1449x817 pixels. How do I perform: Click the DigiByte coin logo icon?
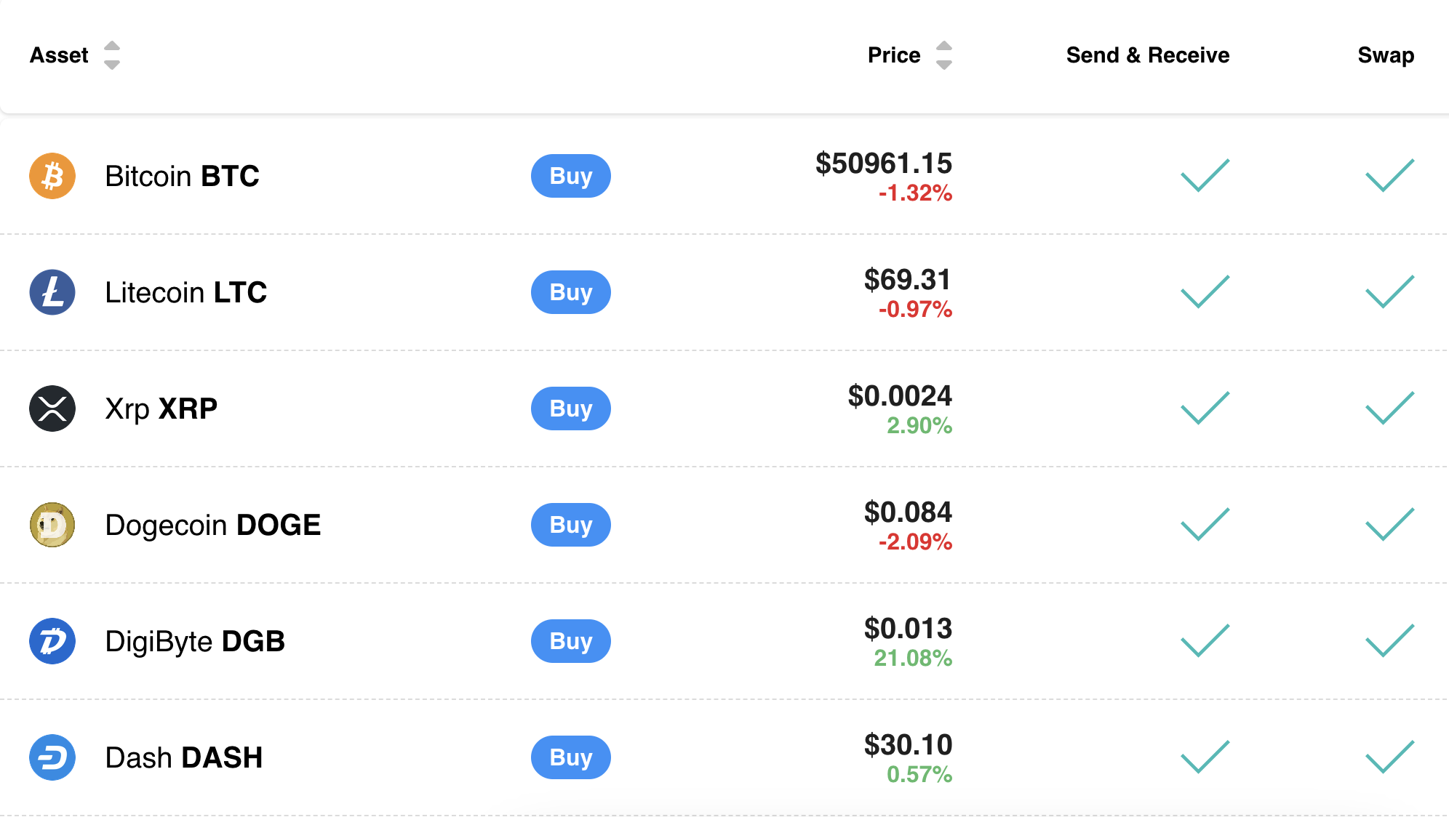coord(52,641)
